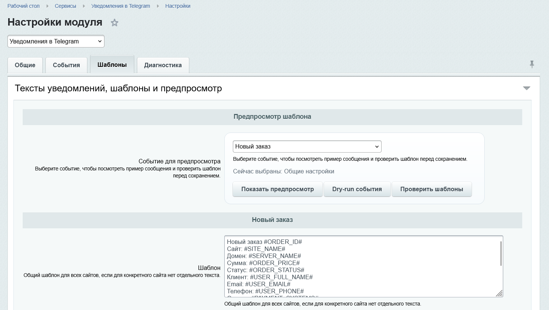Image resolution: width=549 pixels, height=310 pixels.
Task: Click template line 'Email: #USER_EMAIL#'
Action: [259, 284]
